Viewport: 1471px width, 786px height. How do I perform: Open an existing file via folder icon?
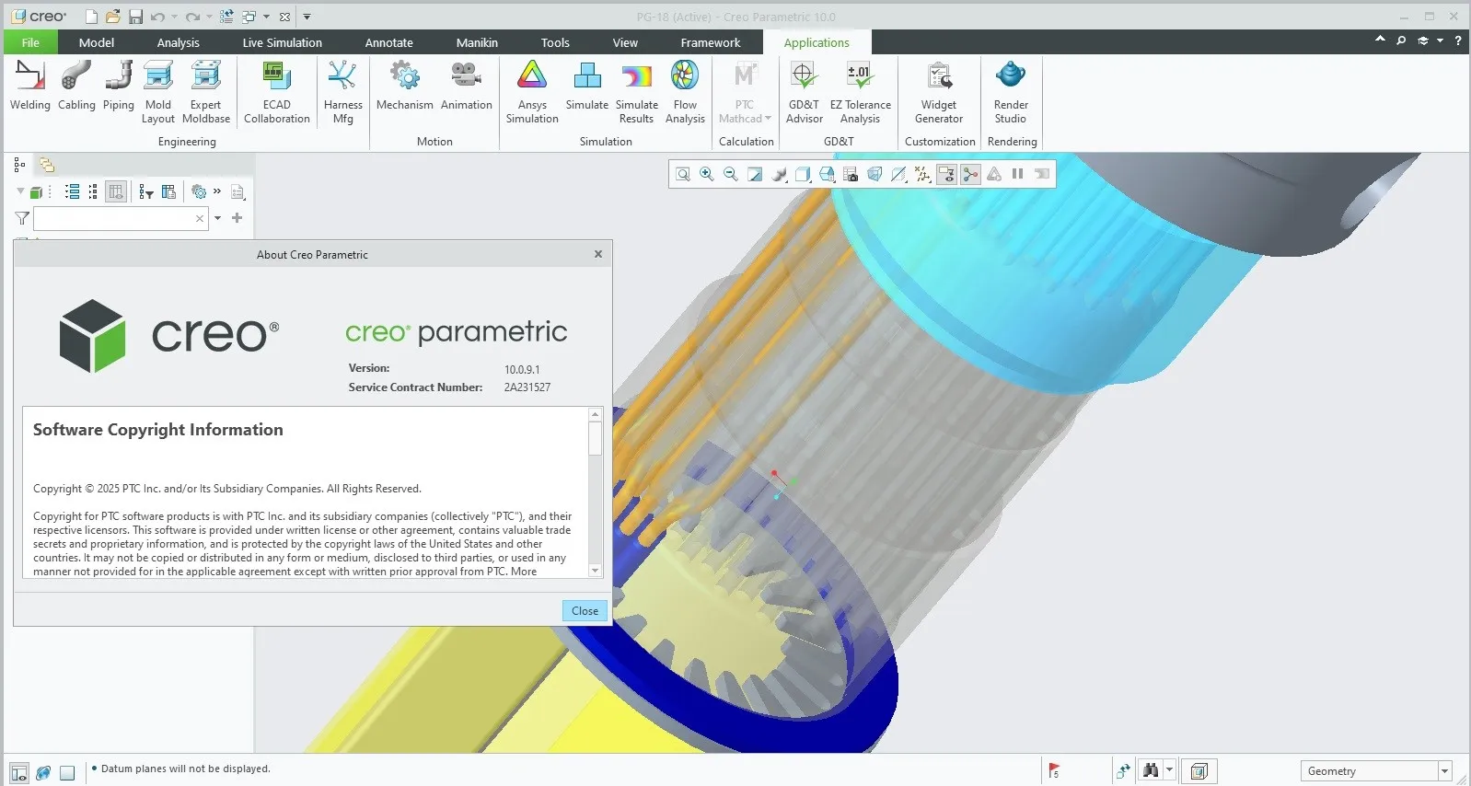[x=112, y=17]
